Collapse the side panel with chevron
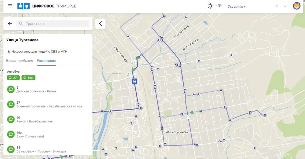 (x=101, y=24)
